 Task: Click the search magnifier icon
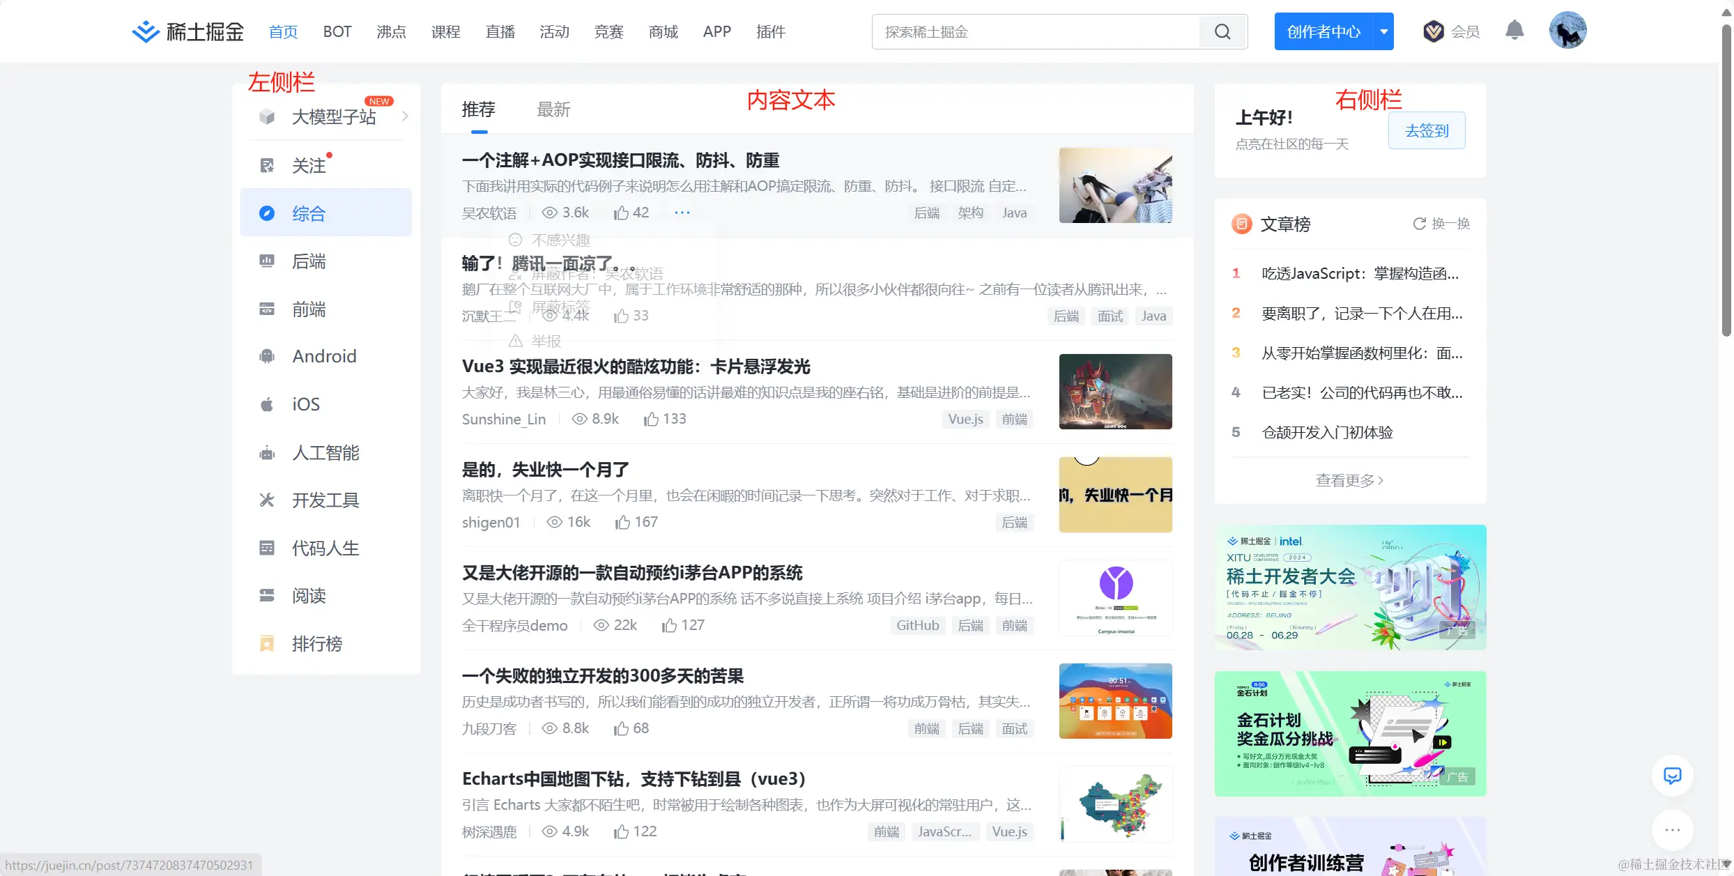pos(1222,32)
